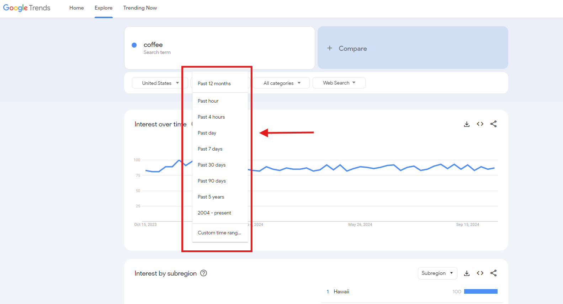This screenshot has width=563, height=304.
Task: Download Interest over time CSV
Action: pos(467,124)
